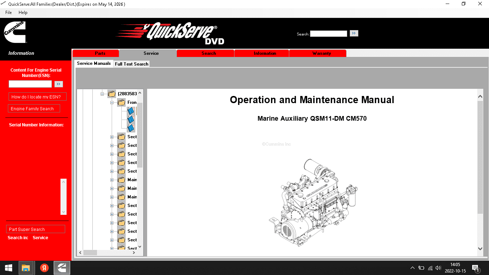Click the Cummins logo in the header
The width and height of the screenshot is (489, 275).
(15, 32)
